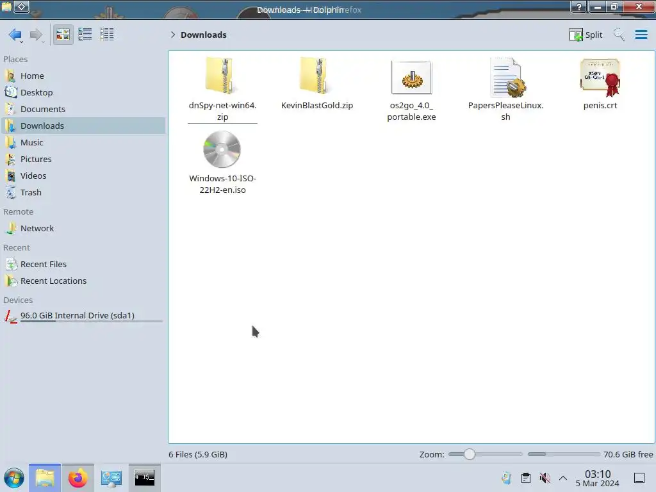Open Videos in Places
Image resolution: width=656 pixels, height=492 pixels.
click(83, 176)
